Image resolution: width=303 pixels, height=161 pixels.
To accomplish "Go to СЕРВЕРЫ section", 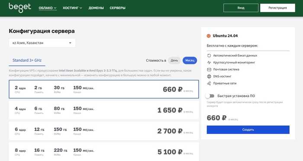I will pos(117,8).
